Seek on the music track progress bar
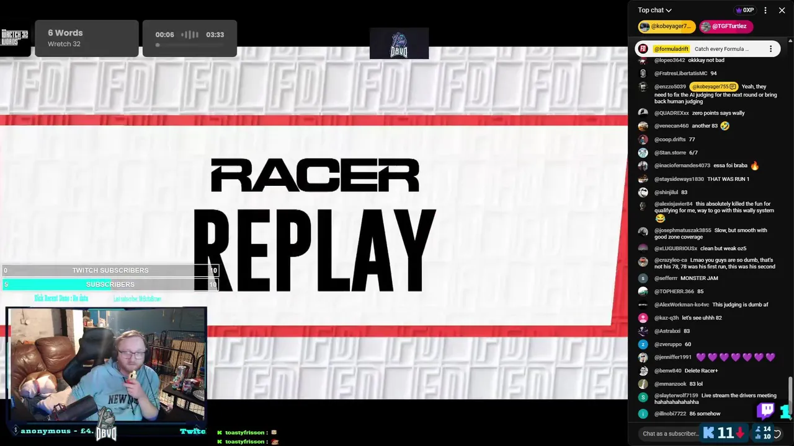The height and width of the screenshot is (446, 794). (x=189, y=45)
